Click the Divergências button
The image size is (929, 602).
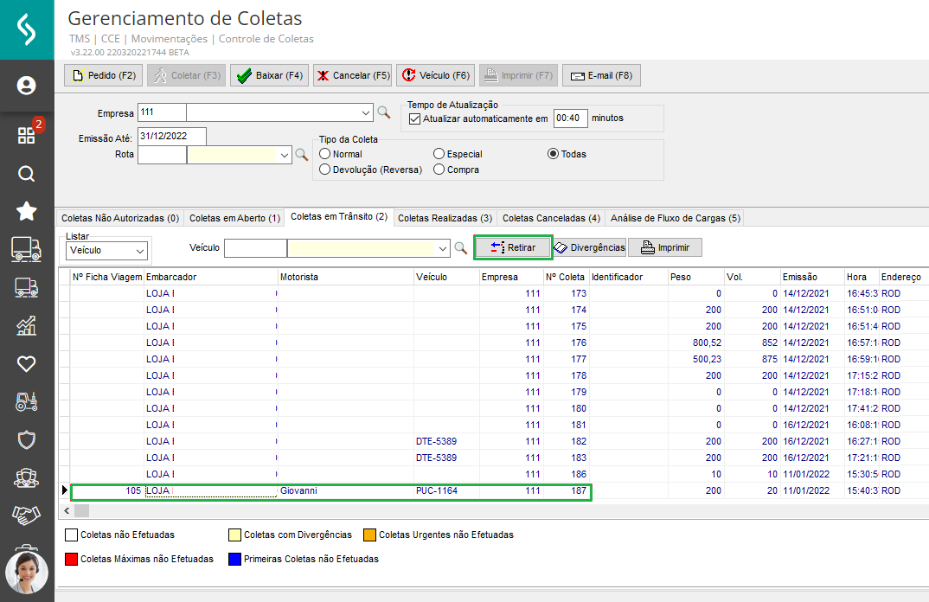coord(590,247)
